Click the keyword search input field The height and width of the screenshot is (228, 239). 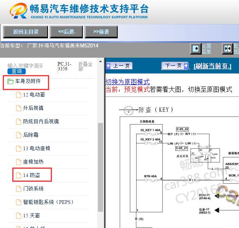point(25,66)
